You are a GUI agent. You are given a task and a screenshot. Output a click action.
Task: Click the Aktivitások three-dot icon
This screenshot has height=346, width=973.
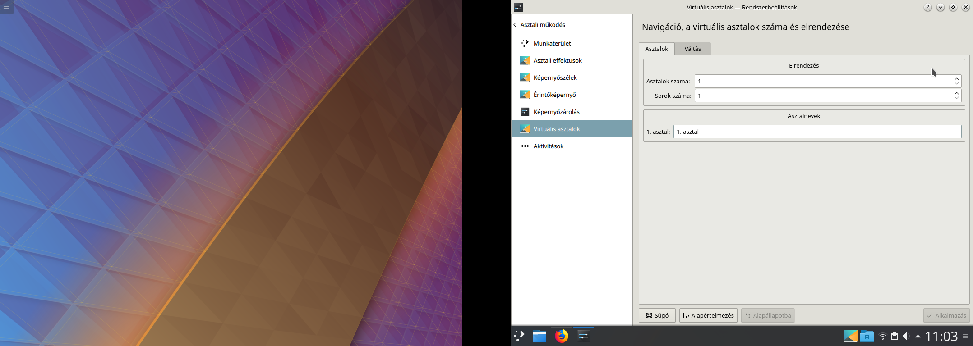point(525,146)
